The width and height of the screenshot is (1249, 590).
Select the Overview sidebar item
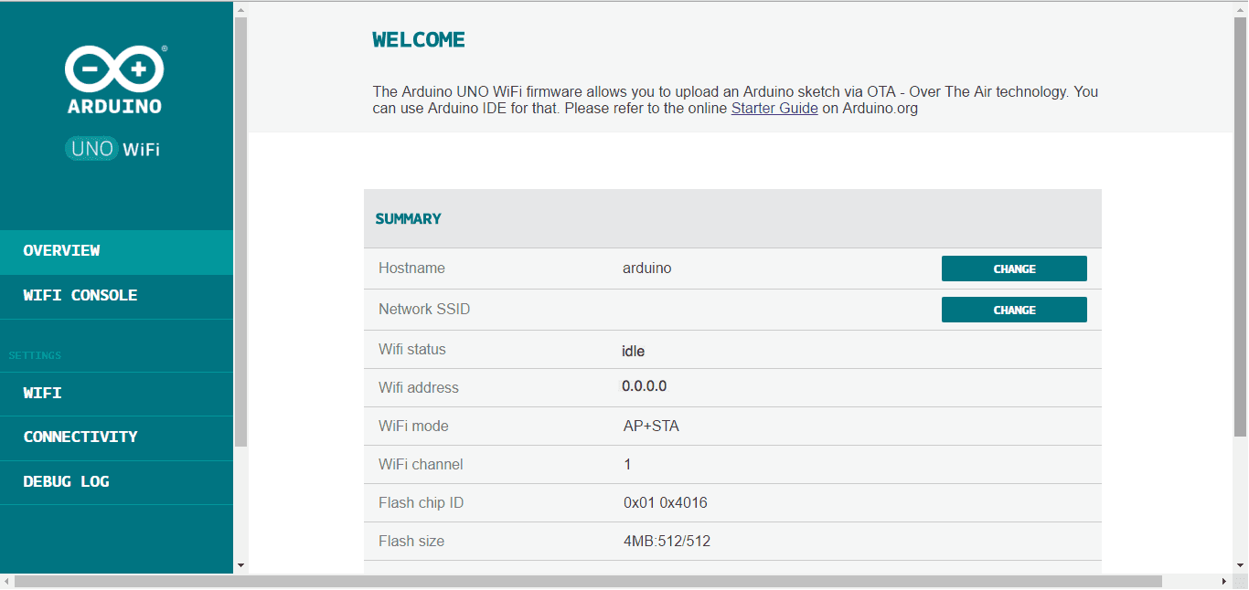[x=116, y=251]
